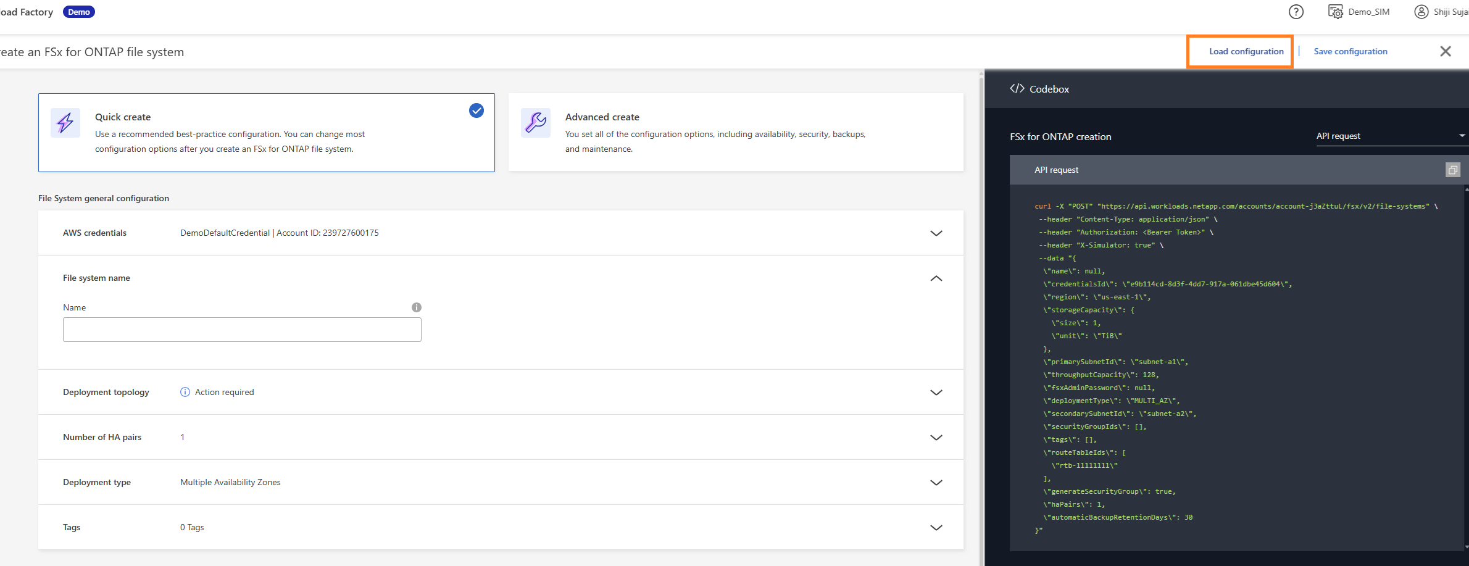Click the deploymentType MULTI_AZ code line
The height and width of the screenshot is (566, 1469).
coord(1112,401)
